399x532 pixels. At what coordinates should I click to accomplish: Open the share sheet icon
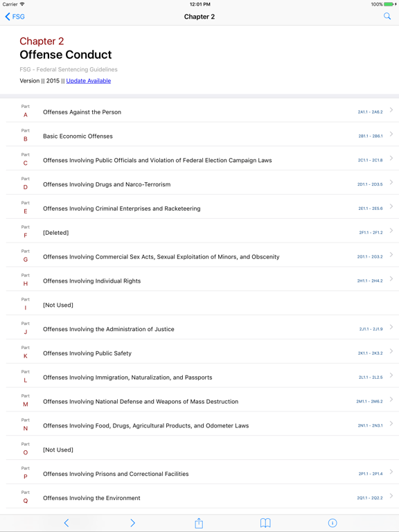[x=199, y=523]
